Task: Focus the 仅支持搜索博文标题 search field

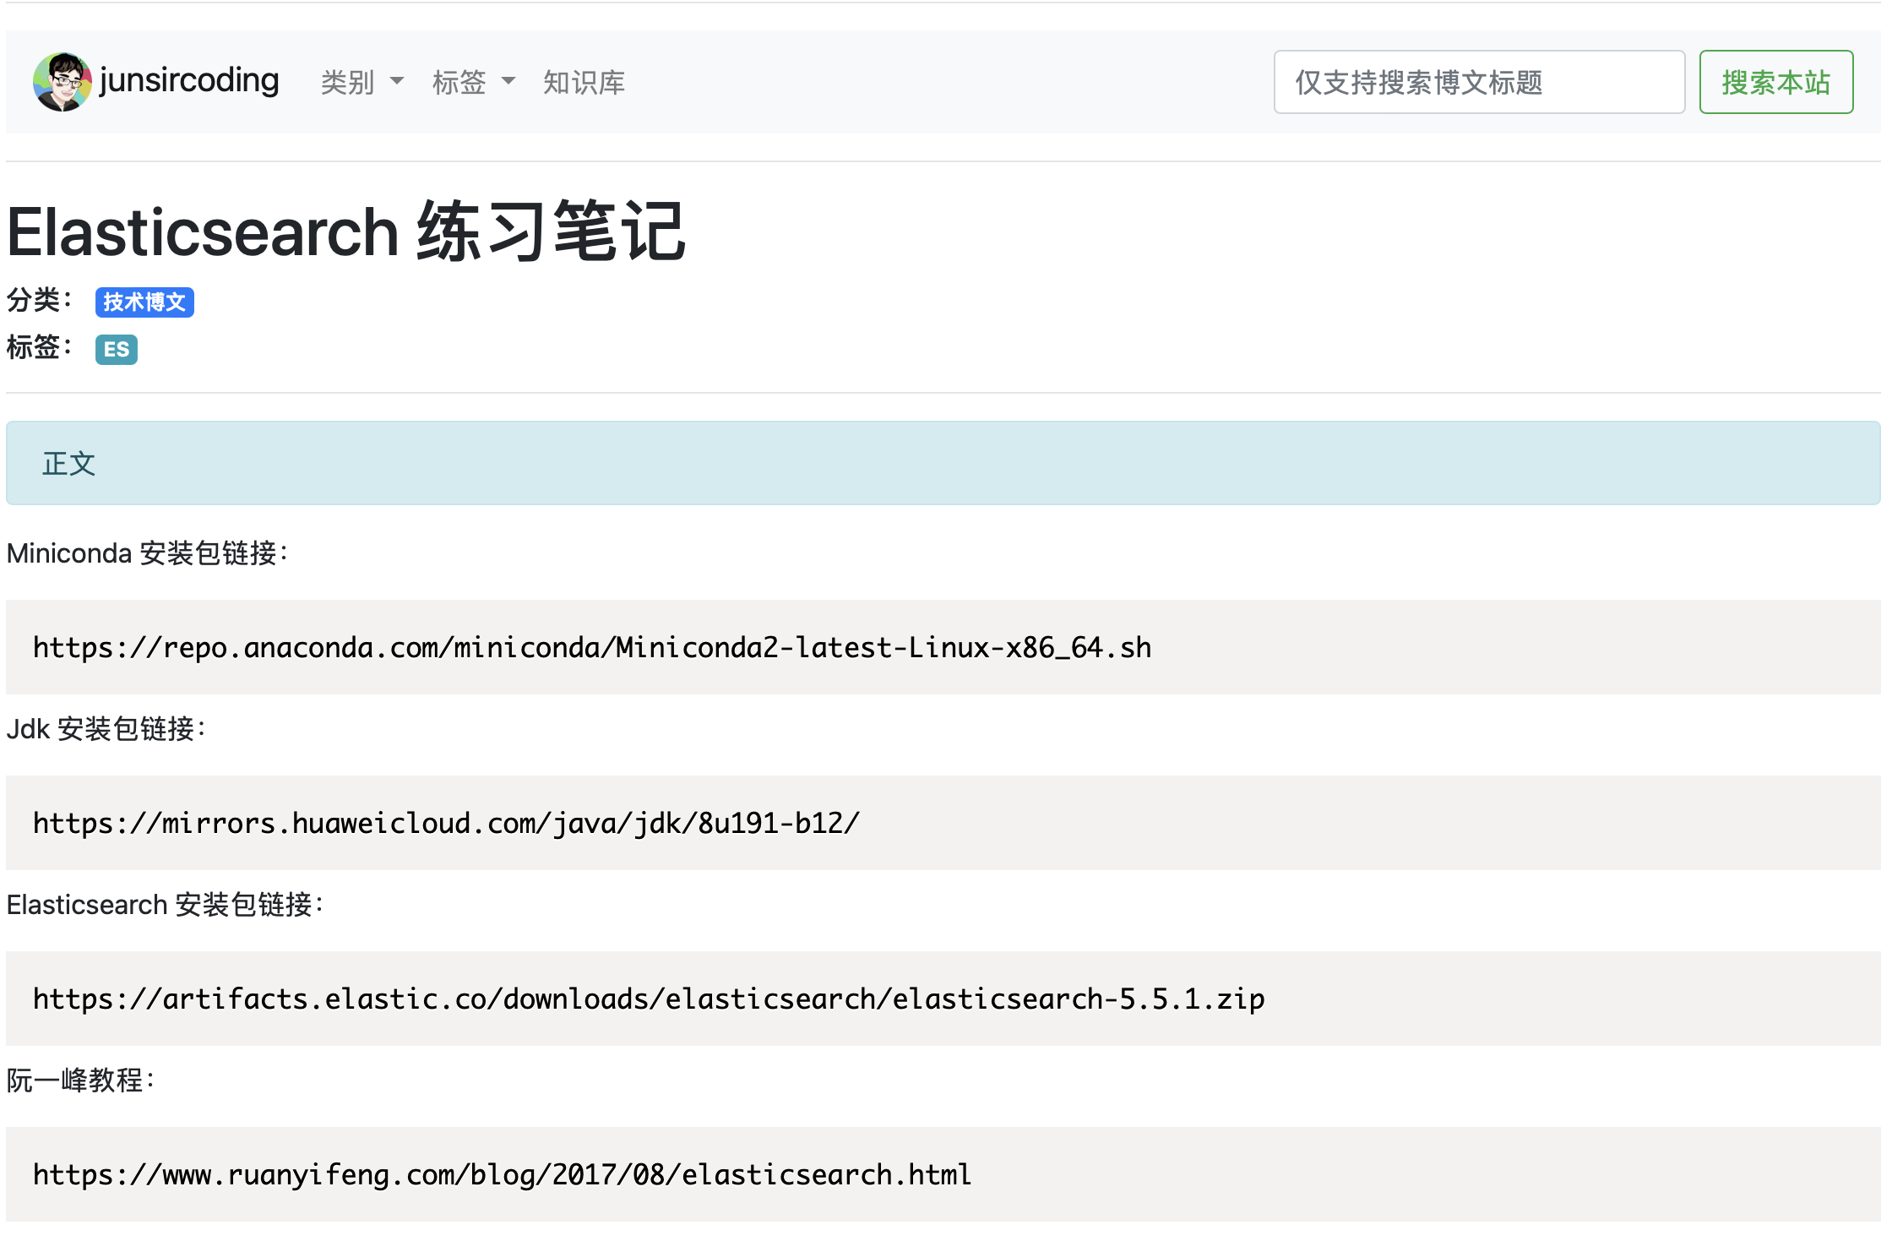Action: click(x=1478, y=83)
